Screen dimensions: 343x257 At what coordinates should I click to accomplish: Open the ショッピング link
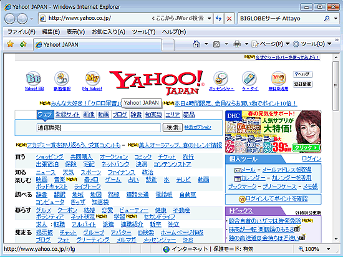point(50,157)
